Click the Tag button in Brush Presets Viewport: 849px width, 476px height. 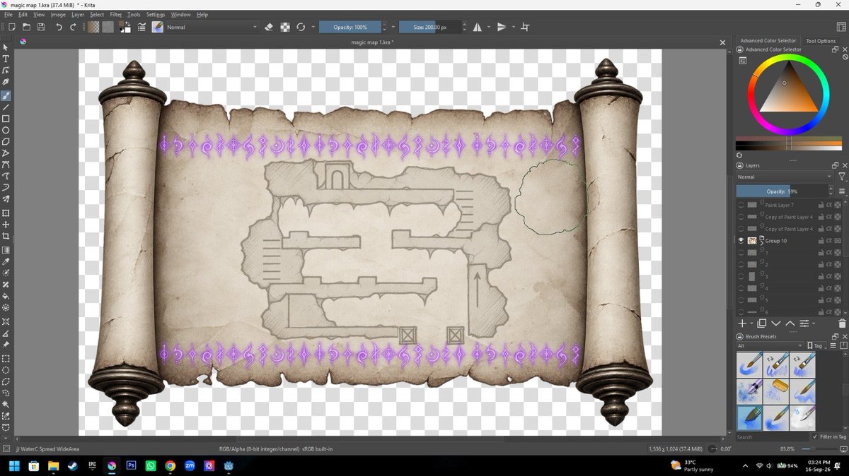pyautogui.click(x=817, y=346)
